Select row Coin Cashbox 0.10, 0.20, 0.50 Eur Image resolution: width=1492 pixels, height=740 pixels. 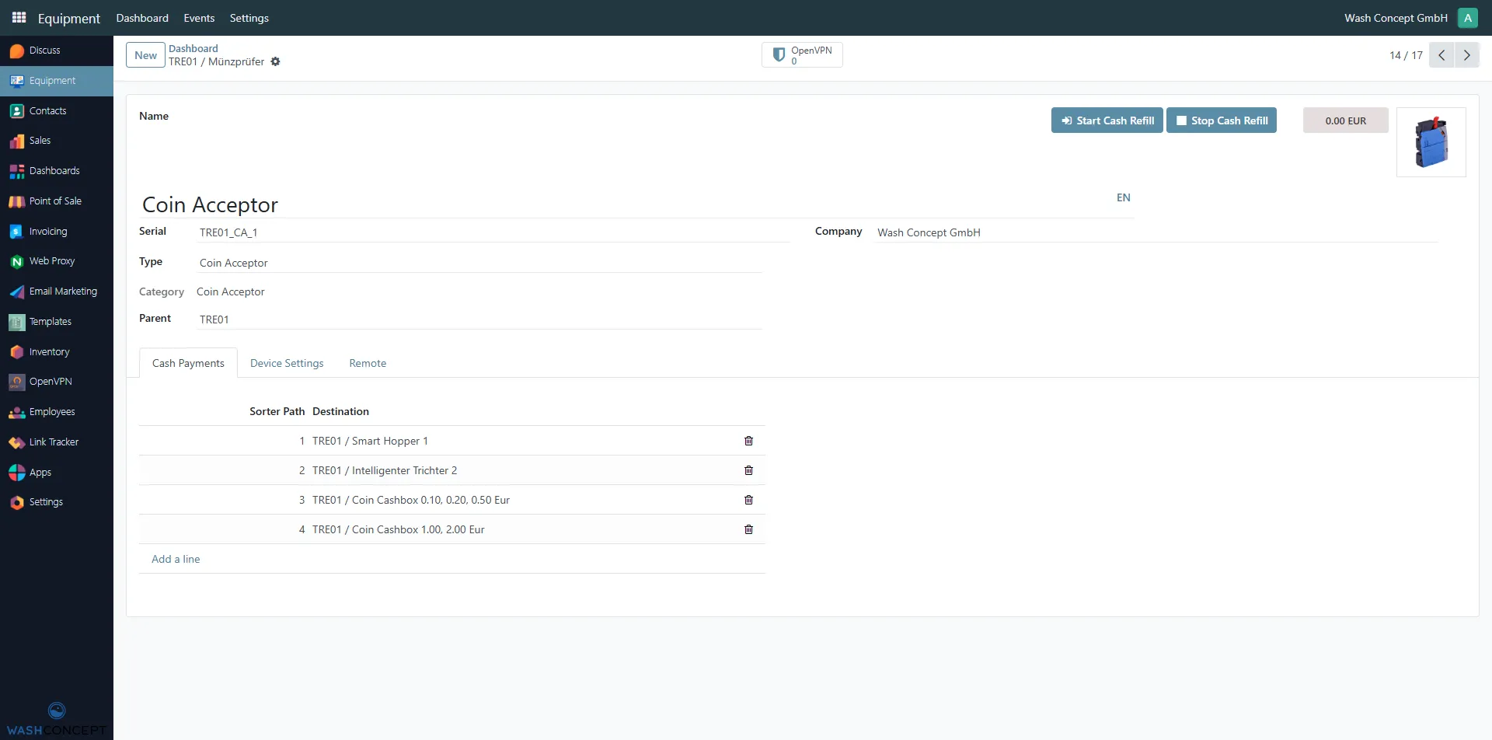coord(451,500)
